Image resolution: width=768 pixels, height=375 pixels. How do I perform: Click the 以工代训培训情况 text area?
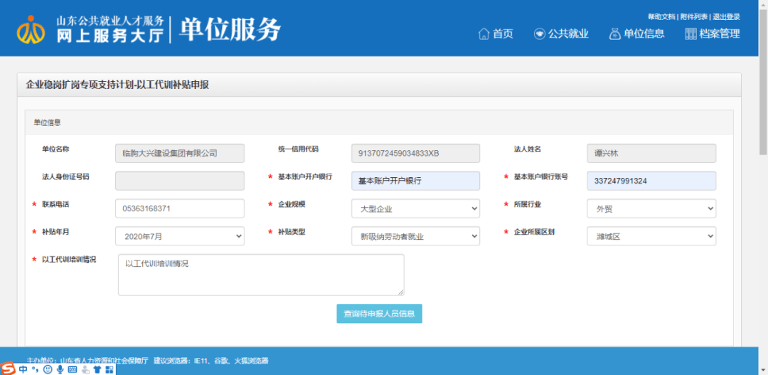(261, 275)
